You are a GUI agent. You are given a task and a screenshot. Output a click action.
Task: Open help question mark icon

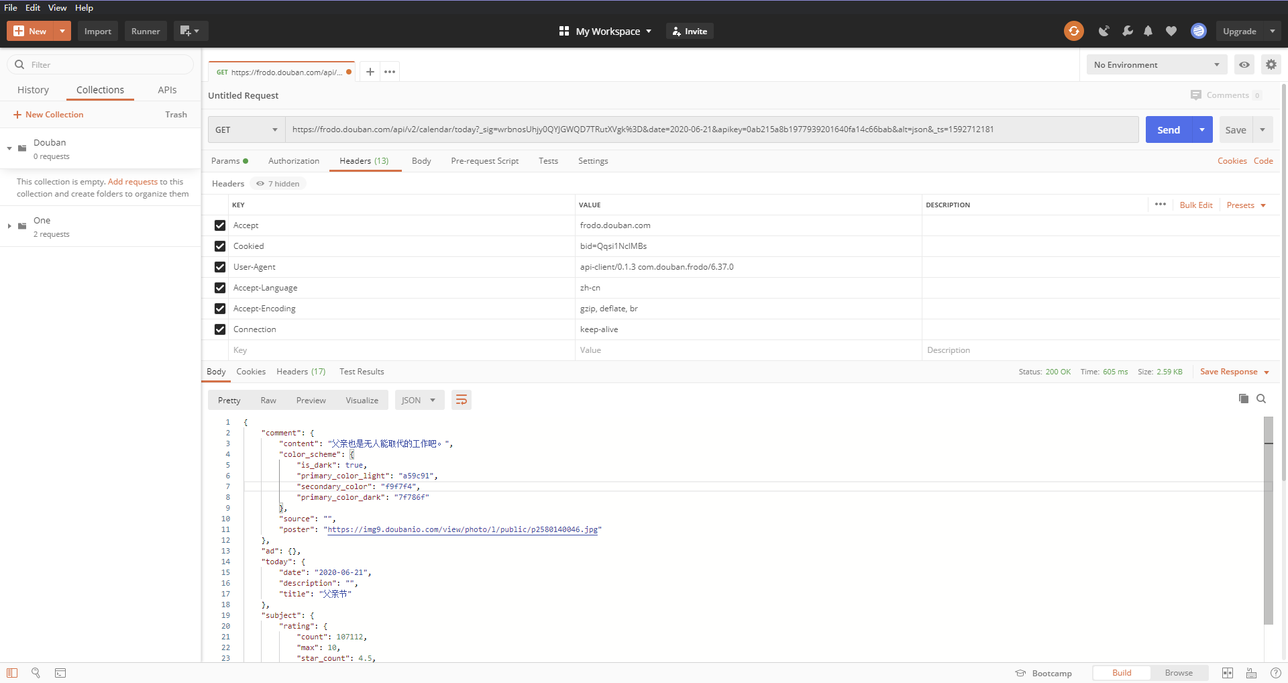[x=1276, y=673]
